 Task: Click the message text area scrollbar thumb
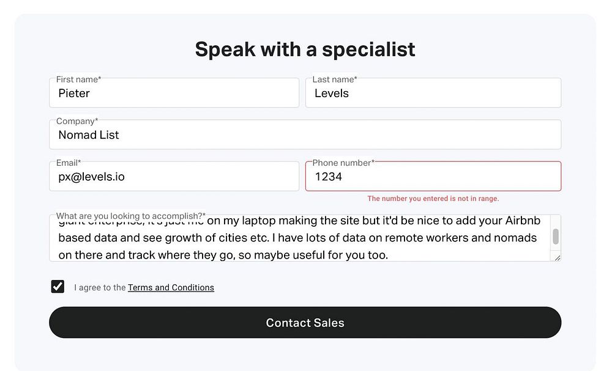pyautogui.click(x=556, y=237)
